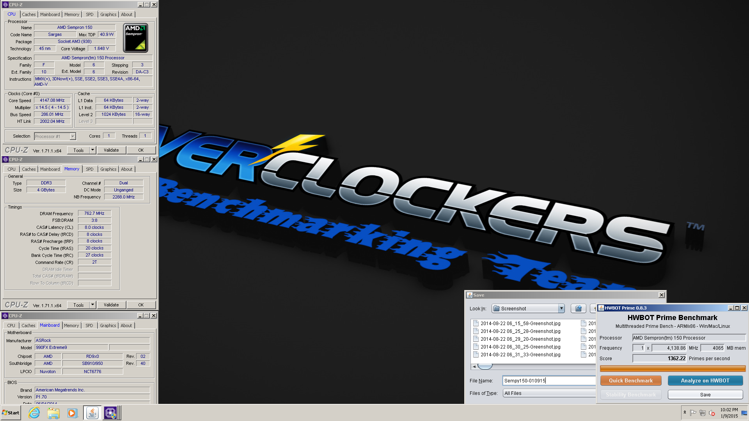Click the muted volume tray icon
The height and width of the screenshot is (421, 749).
(x=712, y=413)
